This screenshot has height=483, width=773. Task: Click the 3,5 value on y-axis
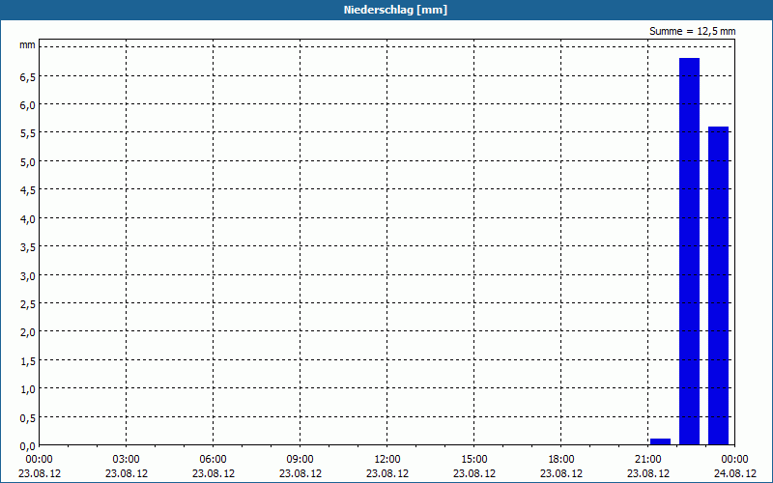[28, 247]
